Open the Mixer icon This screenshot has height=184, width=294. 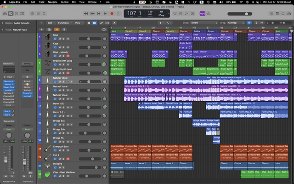(x=38, y=13)
